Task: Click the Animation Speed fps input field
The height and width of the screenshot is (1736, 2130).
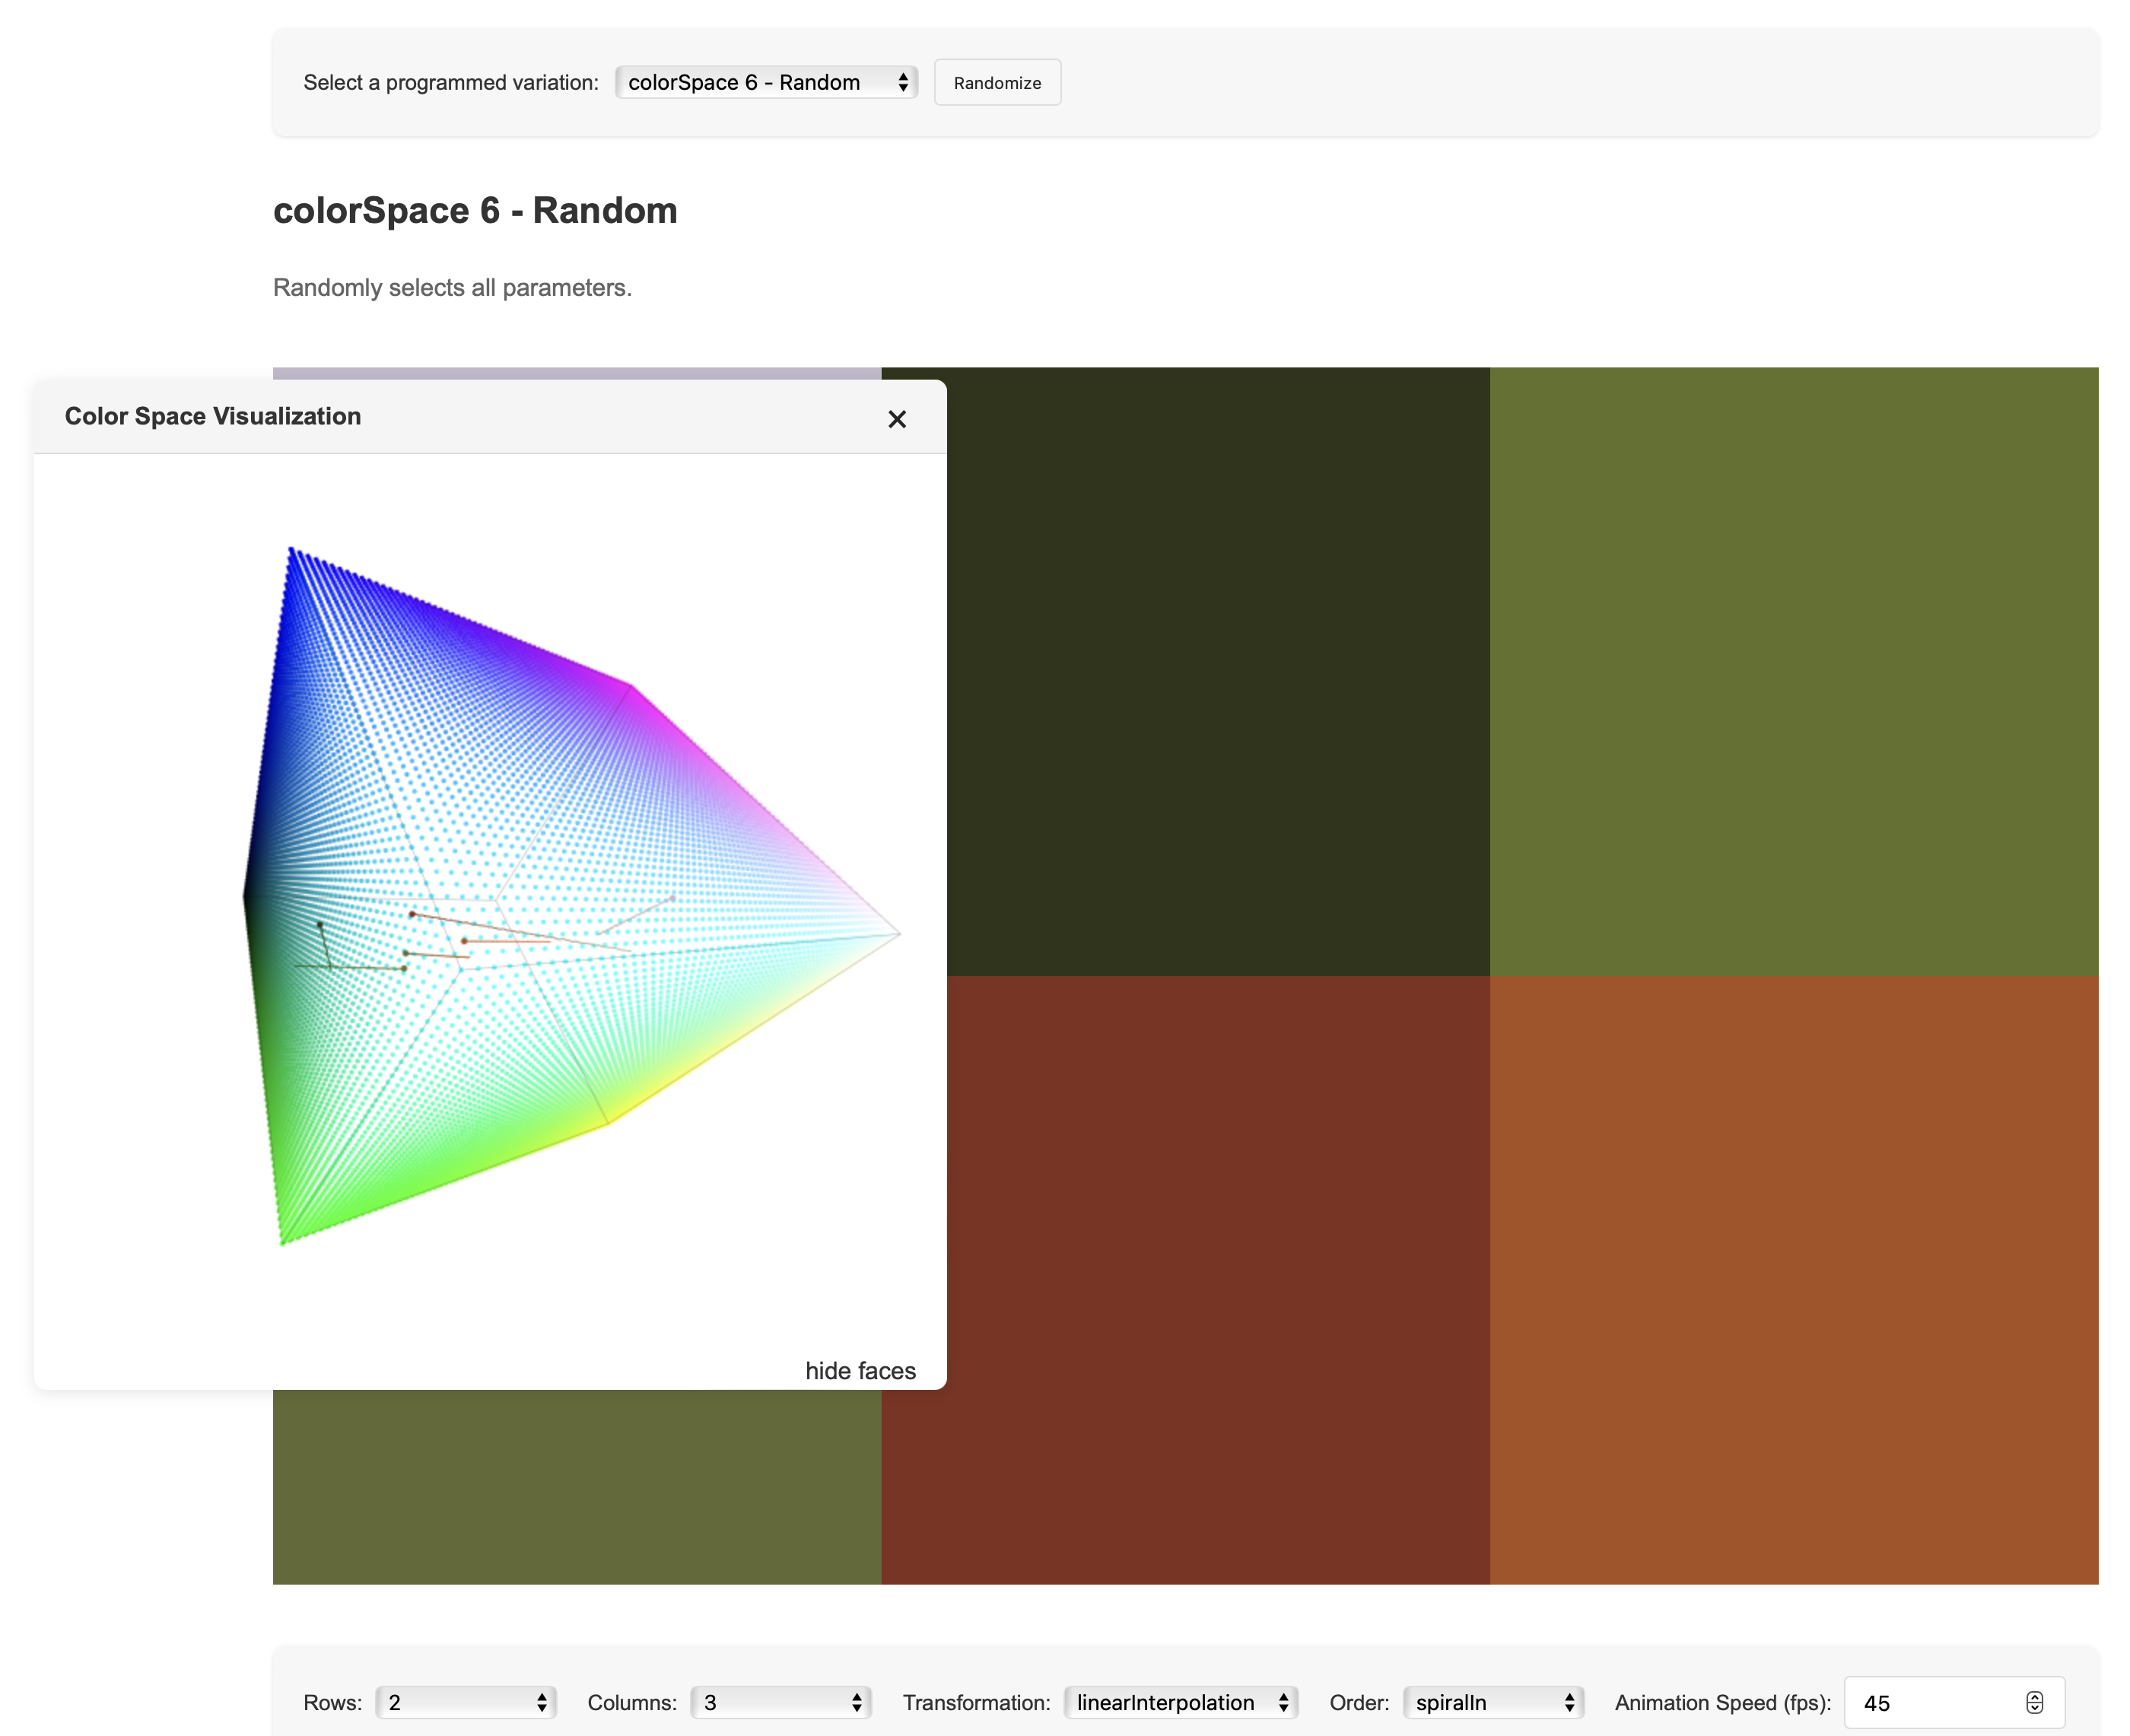Action: click(1953, 1702)
